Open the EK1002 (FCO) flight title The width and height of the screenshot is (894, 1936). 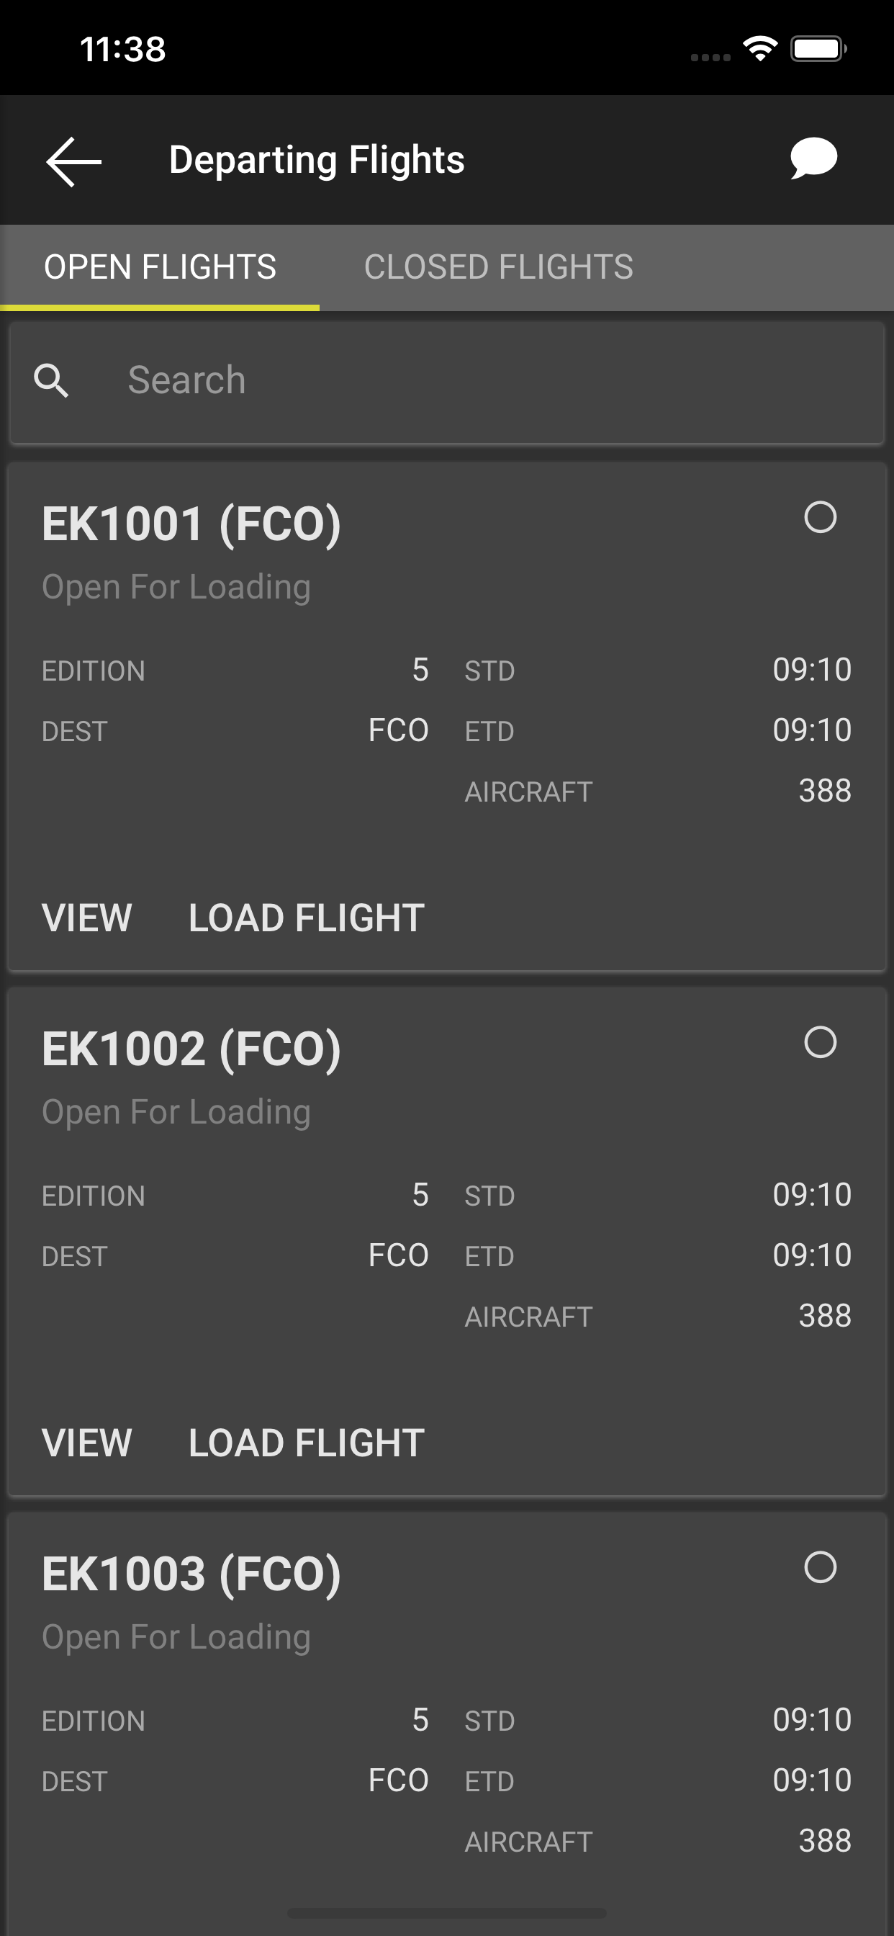coord(191,1049)
